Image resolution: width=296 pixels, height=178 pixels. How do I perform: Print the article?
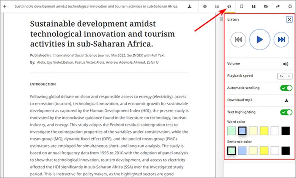(x=290, y=6)
